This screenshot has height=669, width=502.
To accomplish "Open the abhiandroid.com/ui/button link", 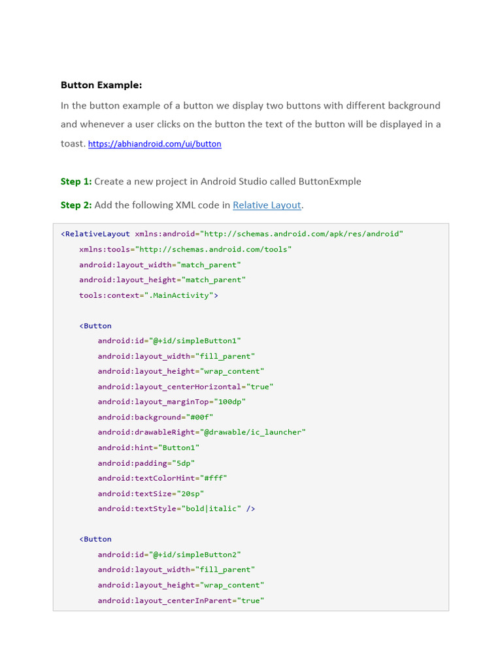I will (x=154, y=144).
